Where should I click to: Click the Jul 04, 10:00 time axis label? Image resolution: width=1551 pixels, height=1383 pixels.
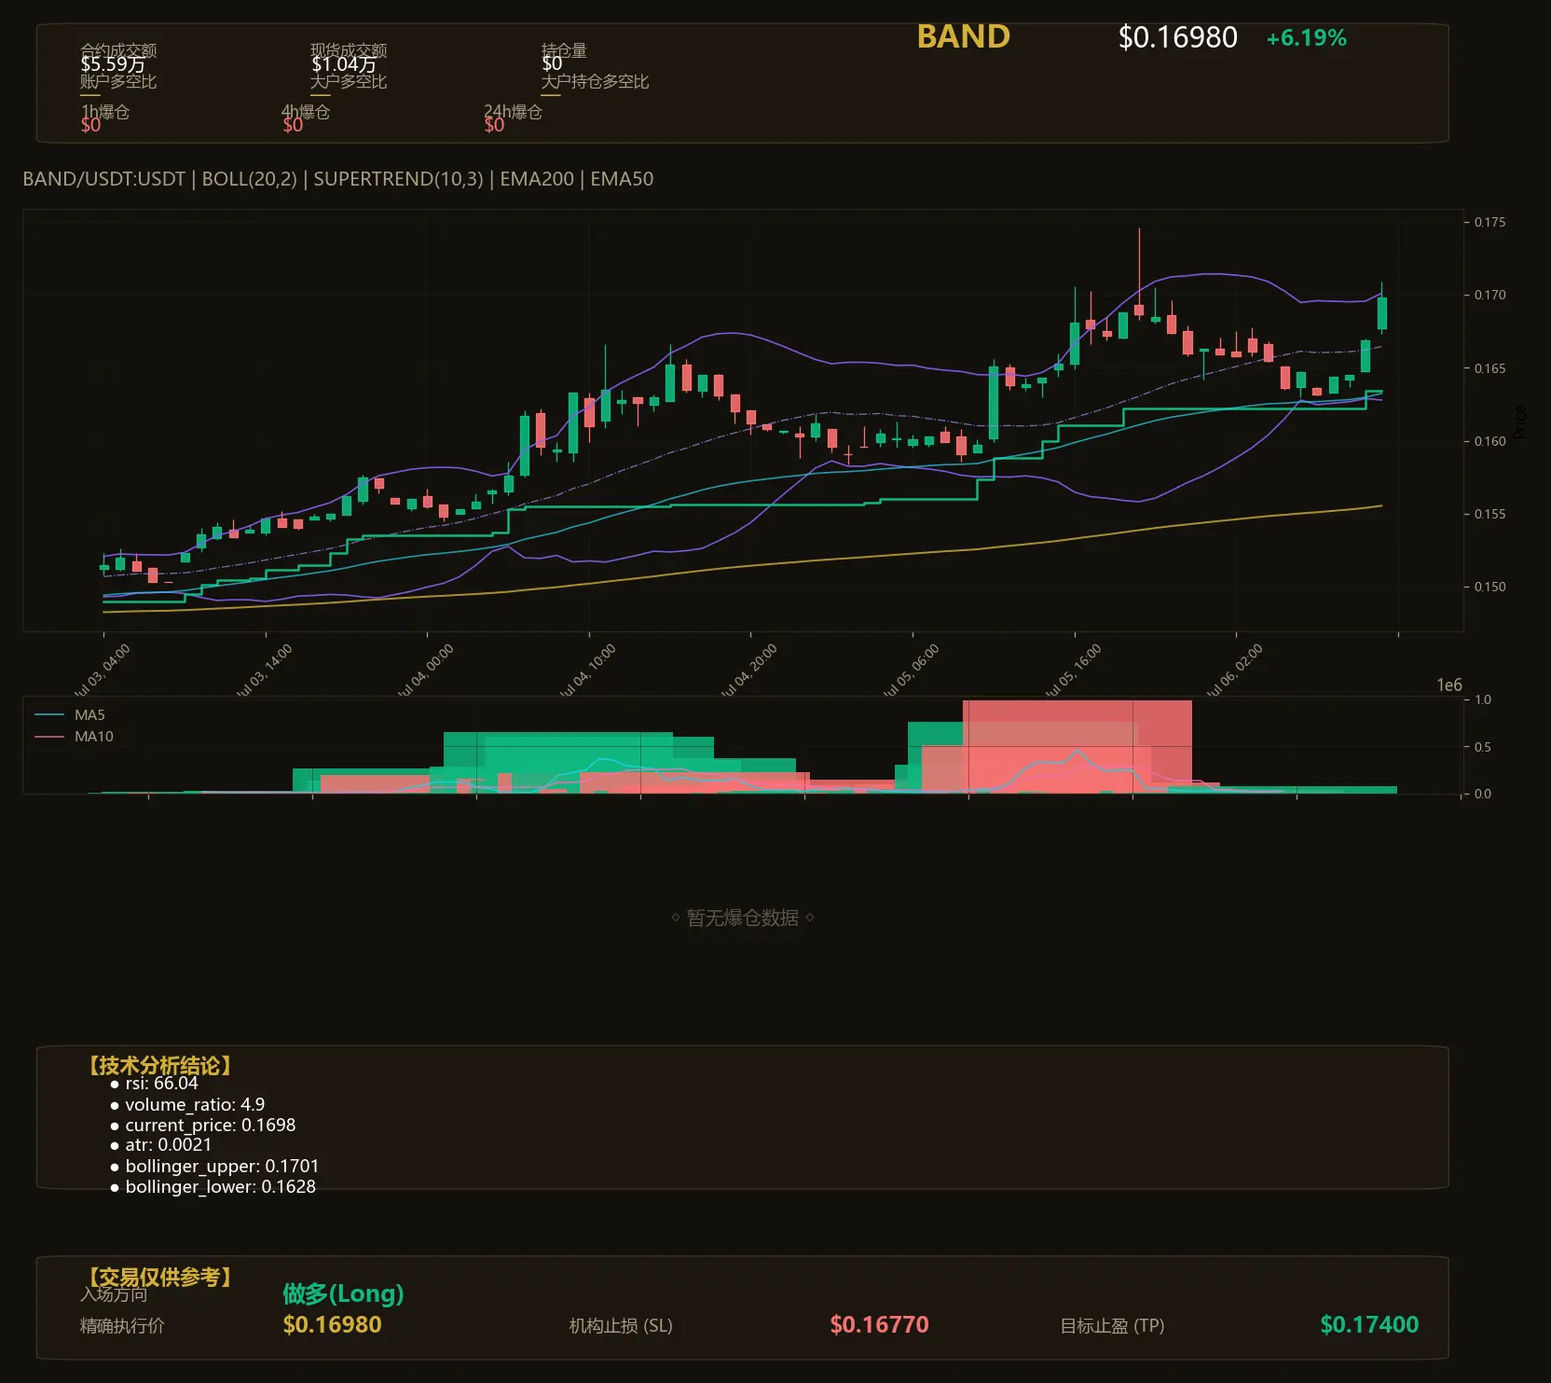(x=587, y=670)
